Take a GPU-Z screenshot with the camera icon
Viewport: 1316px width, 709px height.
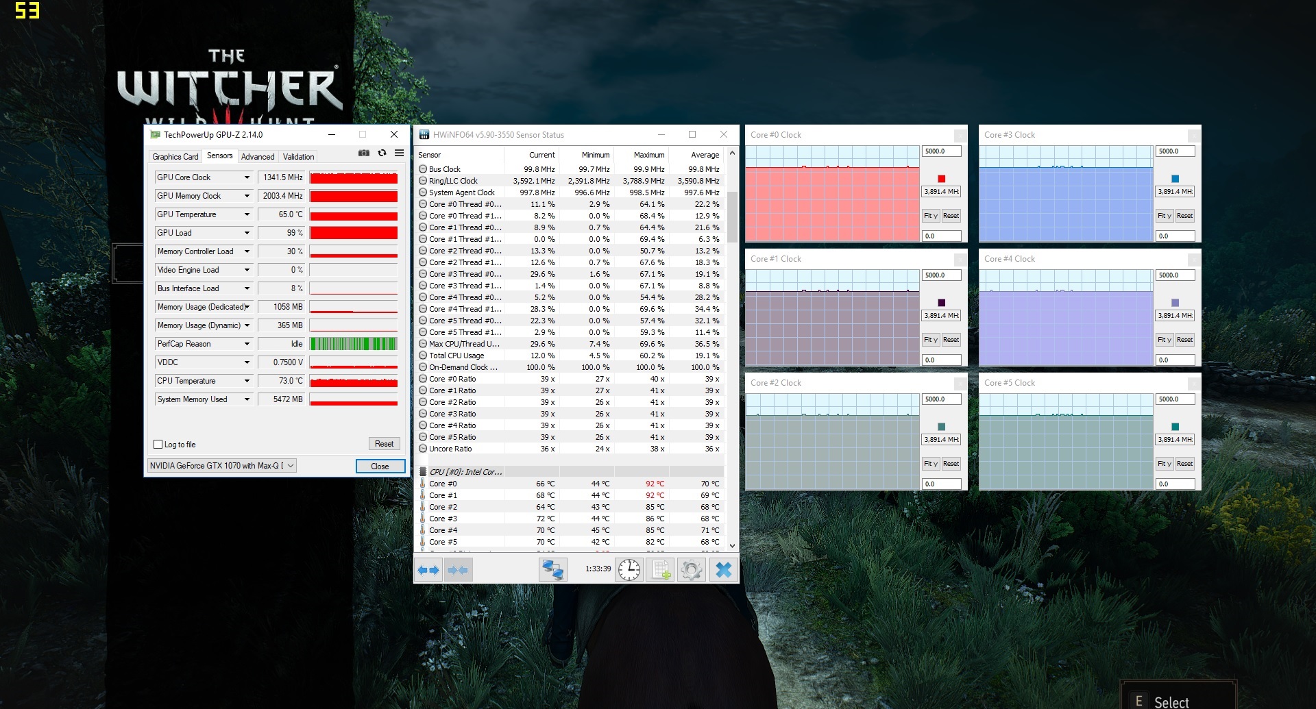tap(364, 153)
